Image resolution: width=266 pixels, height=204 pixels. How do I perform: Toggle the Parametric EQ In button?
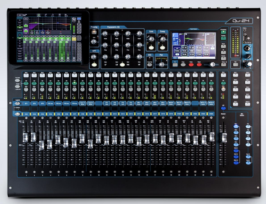point(122,65)
